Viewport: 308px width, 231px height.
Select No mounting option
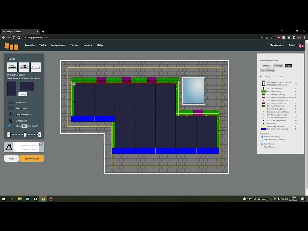point(268,70)
